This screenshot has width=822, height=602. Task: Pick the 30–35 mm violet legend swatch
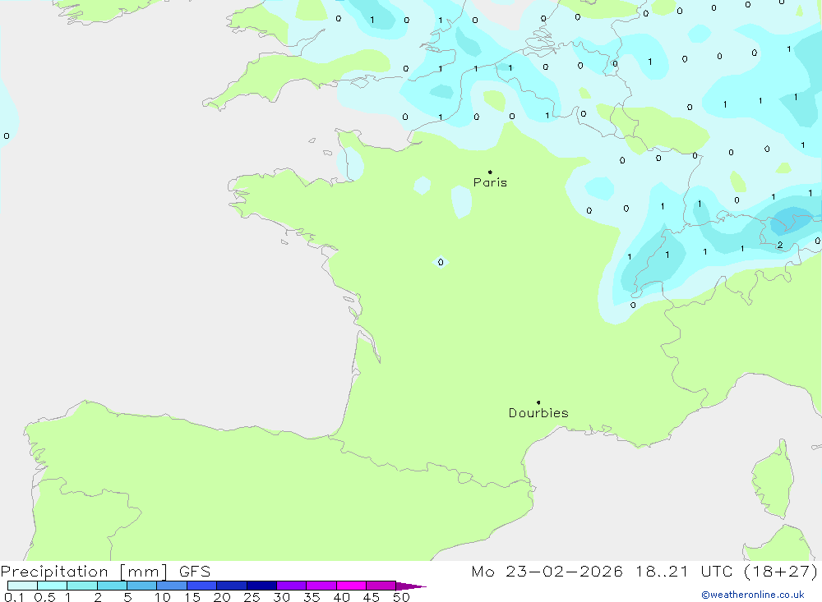pyautogui.click(x=292, y=586)
